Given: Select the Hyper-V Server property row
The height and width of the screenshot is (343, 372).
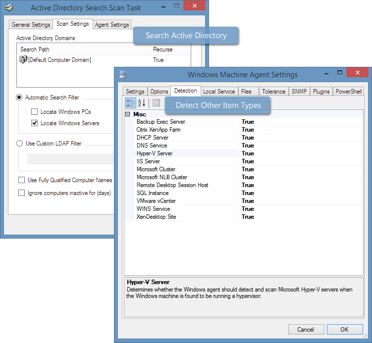Looking at the screenshot, I should click(249, 153).
